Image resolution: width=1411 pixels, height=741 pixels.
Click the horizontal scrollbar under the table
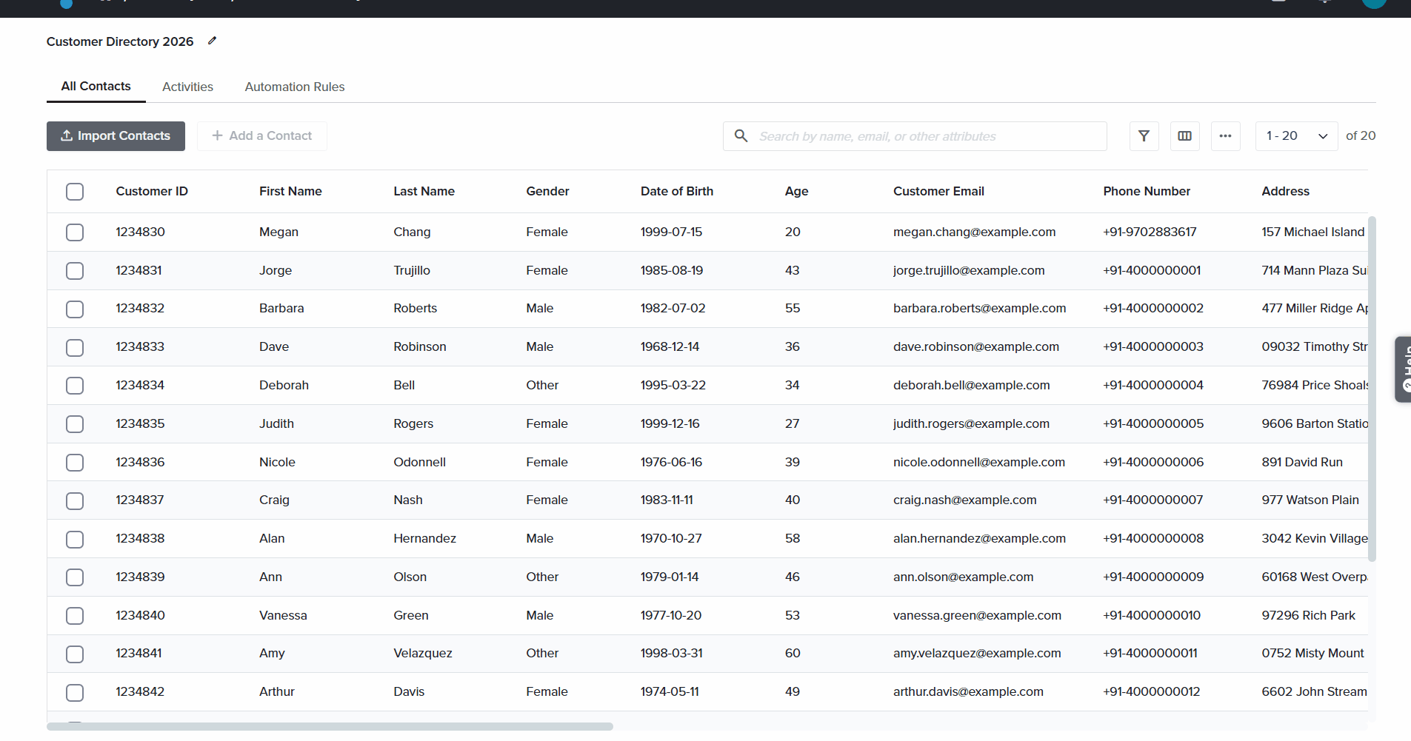tap(330, 726)
